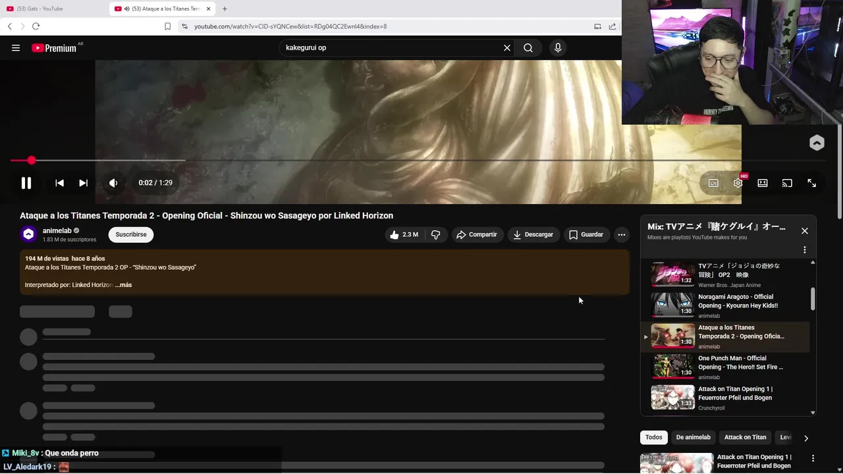Select the Attack on Titan filter chip
This screenshot has width=843, height=474.
[746, 437]
